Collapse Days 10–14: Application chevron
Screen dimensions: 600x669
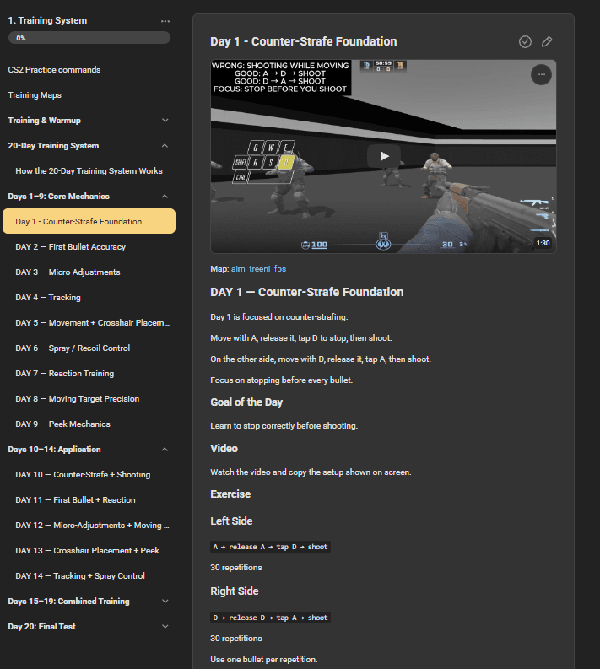point(165,450)
